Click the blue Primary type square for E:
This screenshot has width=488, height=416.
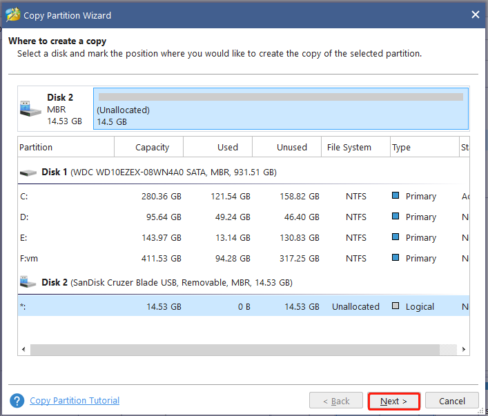pos(396,237)
